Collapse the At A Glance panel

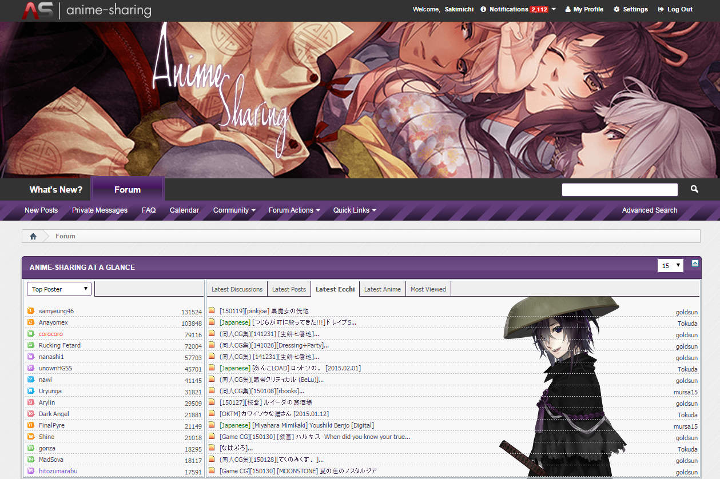pyautogui.click(x=695, y=264)
